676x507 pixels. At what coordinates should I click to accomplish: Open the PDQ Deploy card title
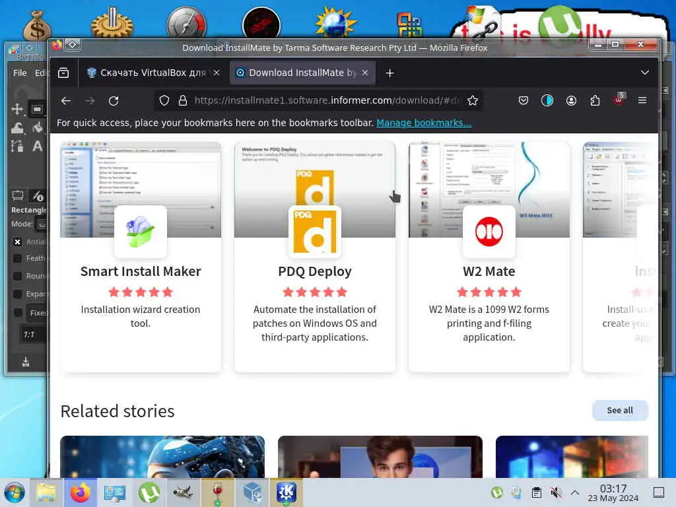[x=315, y=271]
